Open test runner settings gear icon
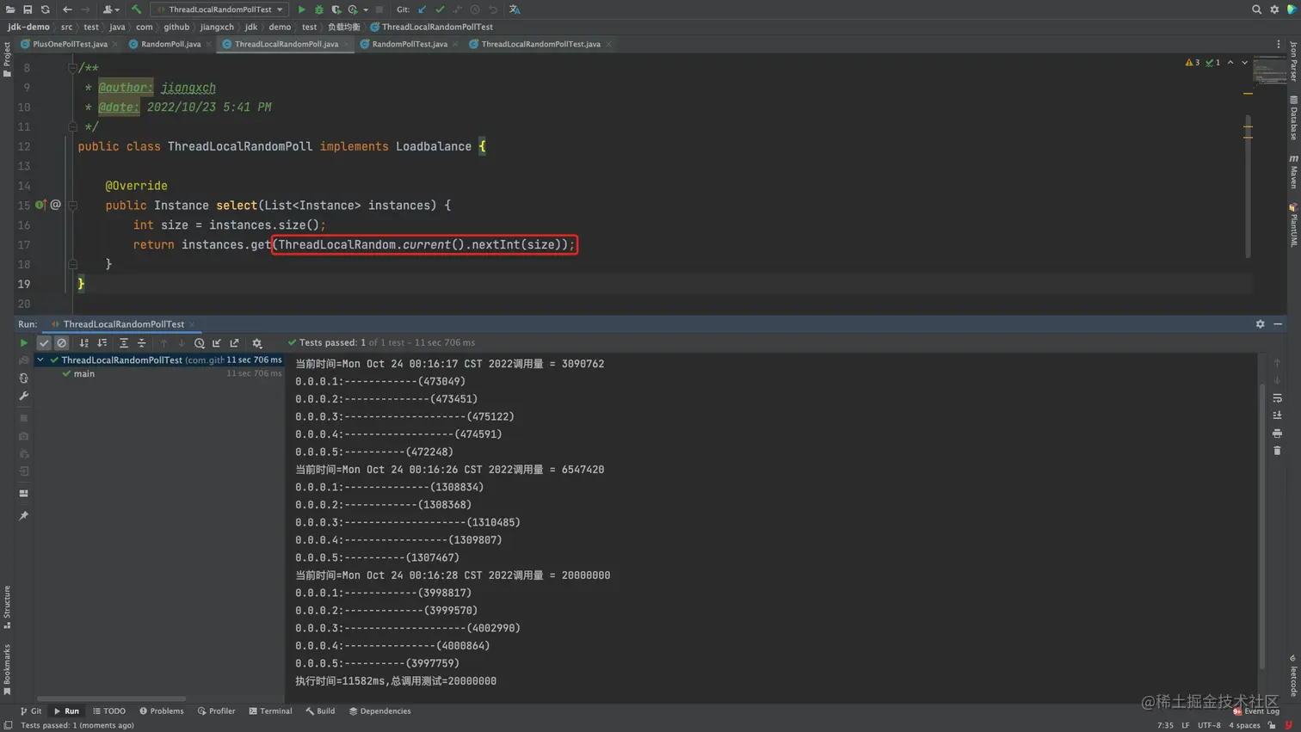This screenshot has height=732, width=1301. tap(256, 342)
